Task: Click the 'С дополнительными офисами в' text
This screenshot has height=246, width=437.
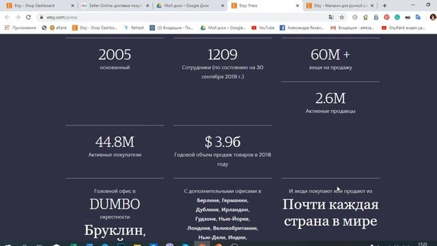Action: point(223,191)
